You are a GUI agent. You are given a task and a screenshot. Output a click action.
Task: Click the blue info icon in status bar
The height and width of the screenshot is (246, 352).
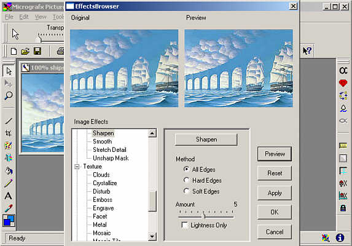(340, 237)
